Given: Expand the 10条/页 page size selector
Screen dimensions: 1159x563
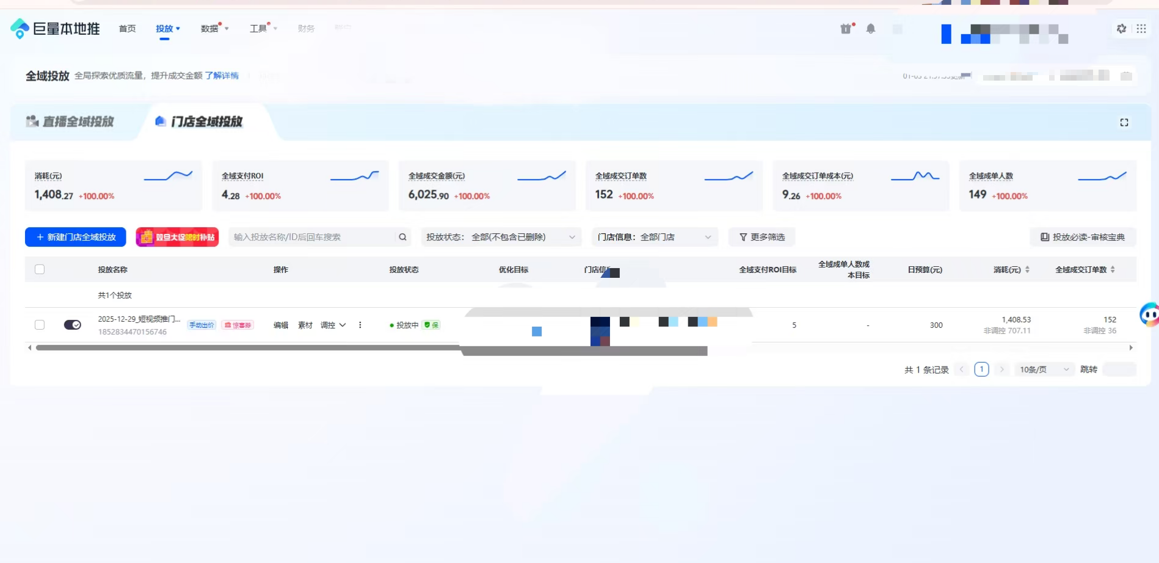Looking at the screenshot, I should point(1044,369).
